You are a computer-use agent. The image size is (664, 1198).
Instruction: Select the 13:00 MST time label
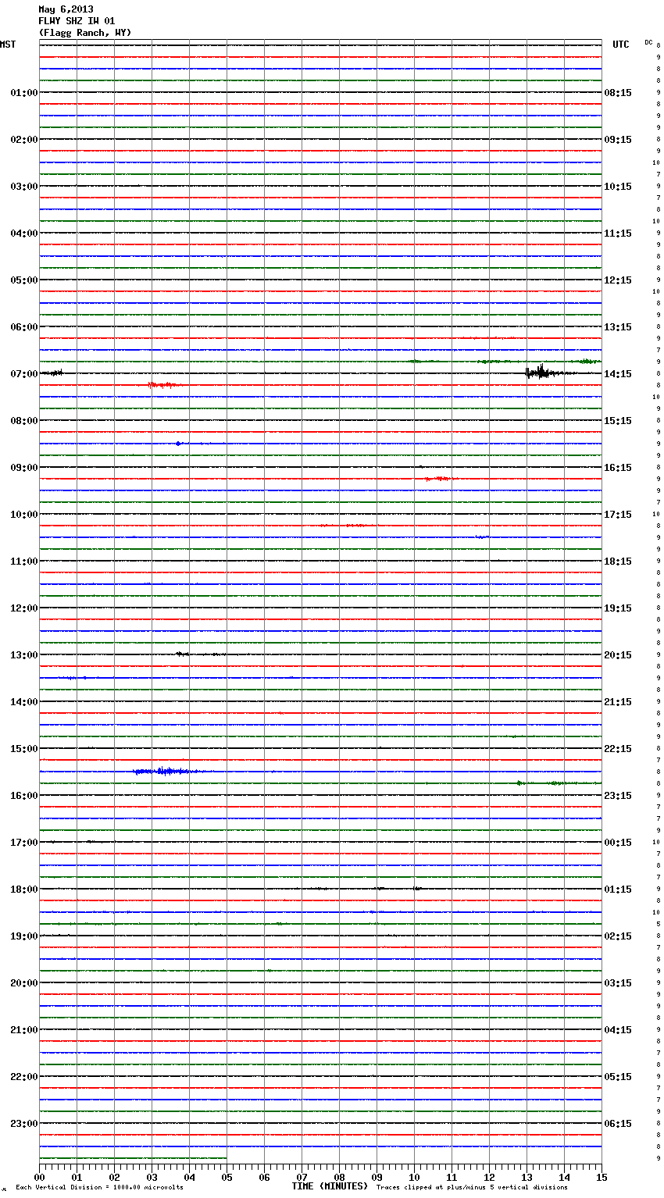click(x=24, y=655)
